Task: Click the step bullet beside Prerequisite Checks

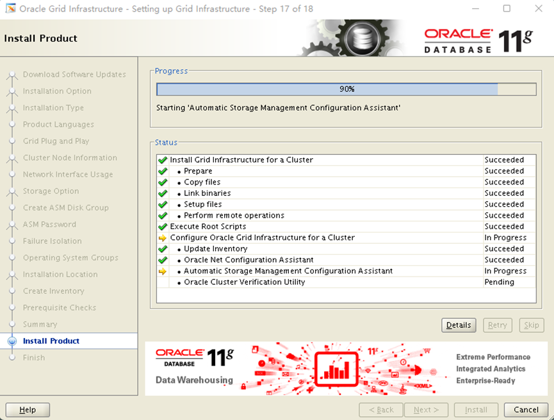Action: pyautogui.click(x=12, y=308)
